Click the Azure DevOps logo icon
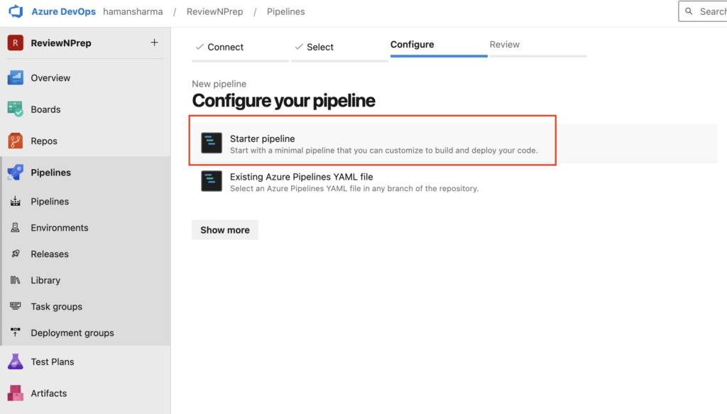Viewport: 727px width, 414px height. pyautogui.click(x=16, y=11)
